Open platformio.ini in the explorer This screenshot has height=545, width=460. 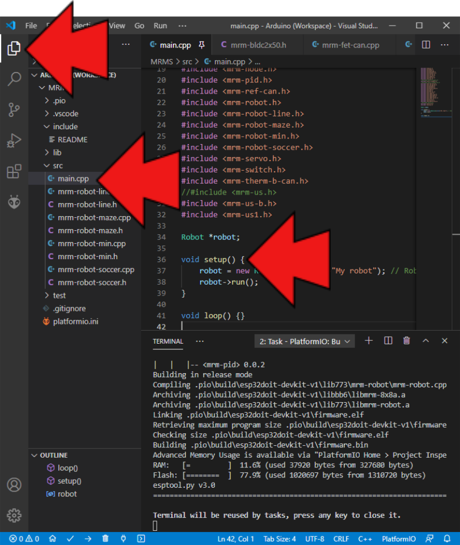point(75,322)
